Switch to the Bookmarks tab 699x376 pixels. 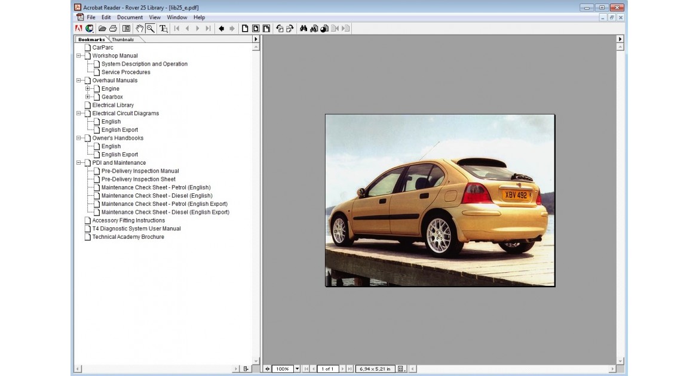coord(91,39)
